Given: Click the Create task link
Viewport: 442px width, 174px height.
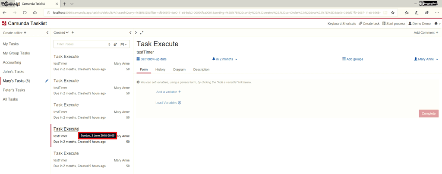Looking at the screenshot, I should [x=369, y=24].
